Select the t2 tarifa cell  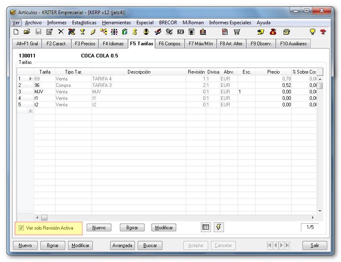coord(45,105)
